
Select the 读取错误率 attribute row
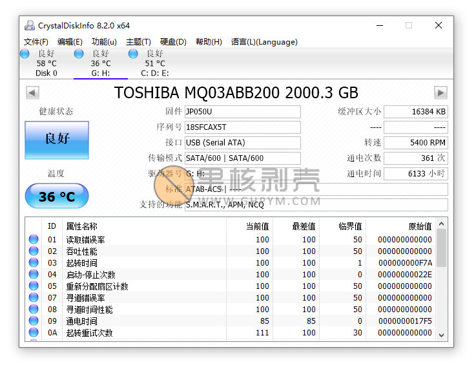tap(231, 239)
